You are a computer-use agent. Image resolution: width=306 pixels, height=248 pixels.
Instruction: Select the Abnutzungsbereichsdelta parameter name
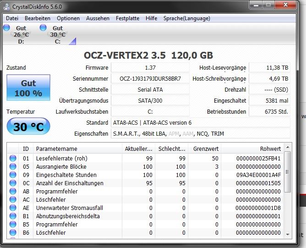click(68, 216)
